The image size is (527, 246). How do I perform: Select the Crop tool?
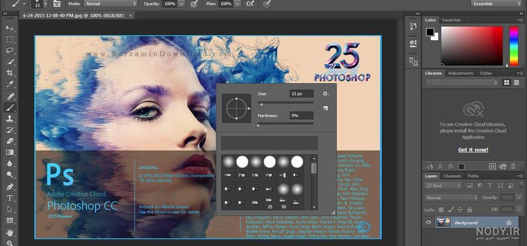pos(10,73)
